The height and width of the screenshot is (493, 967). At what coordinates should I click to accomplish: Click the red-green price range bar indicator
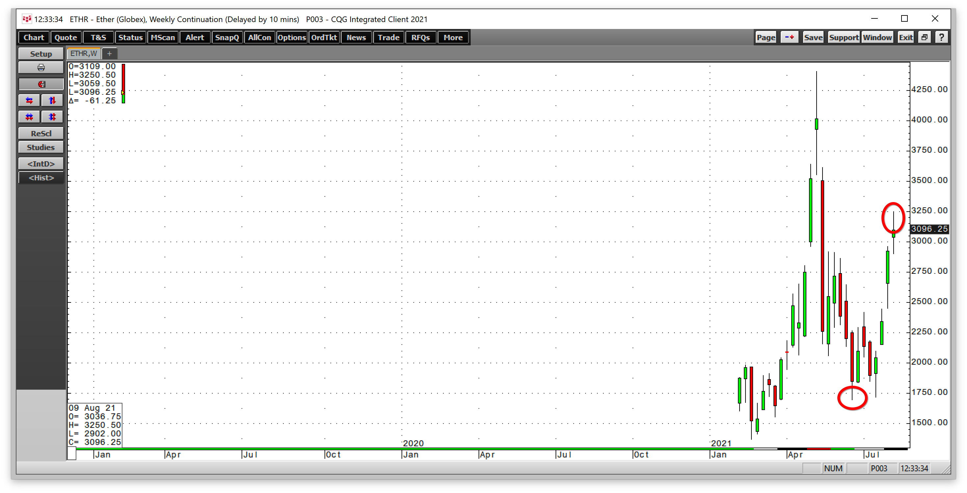pos(123,83)
